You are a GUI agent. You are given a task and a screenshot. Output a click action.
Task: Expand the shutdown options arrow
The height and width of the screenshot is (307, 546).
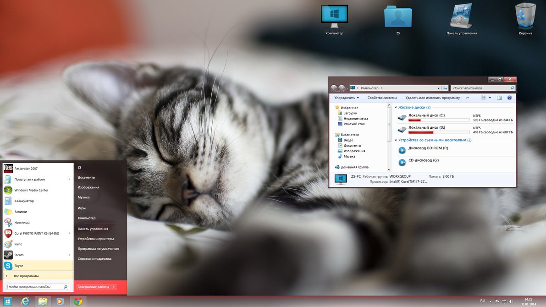coord(114,287)
